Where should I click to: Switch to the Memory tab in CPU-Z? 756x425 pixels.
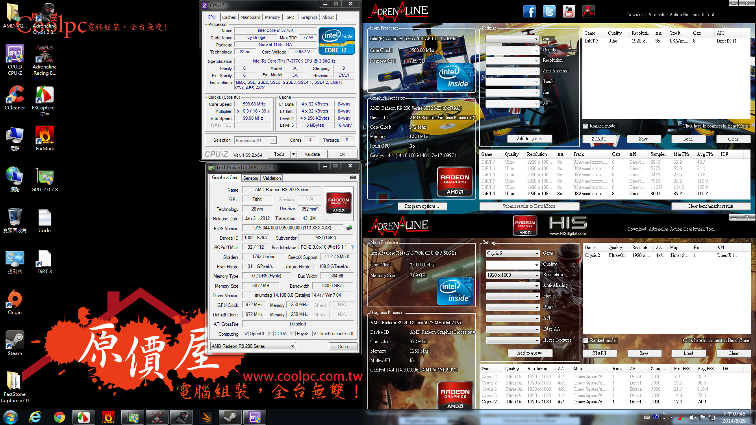pos(272,17)
